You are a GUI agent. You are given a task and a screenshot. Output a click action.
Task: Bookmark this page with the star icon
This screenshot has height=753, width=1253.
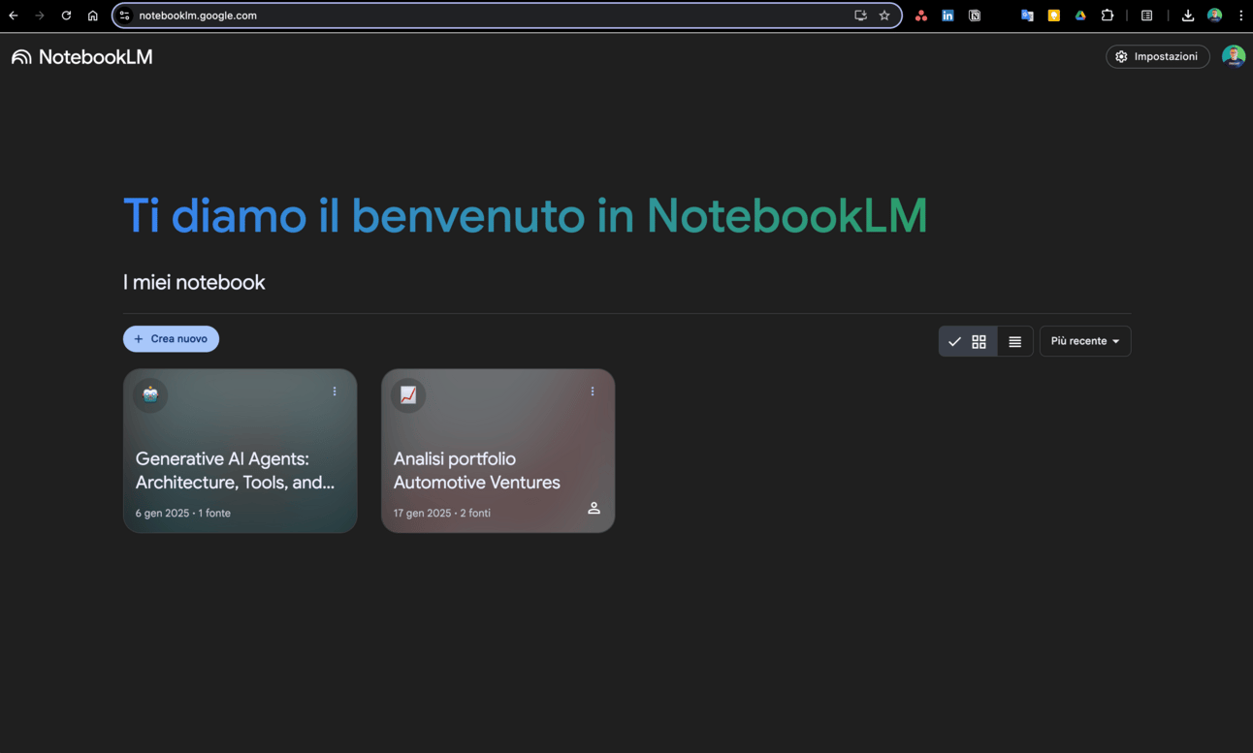click(x=884, y=16)
